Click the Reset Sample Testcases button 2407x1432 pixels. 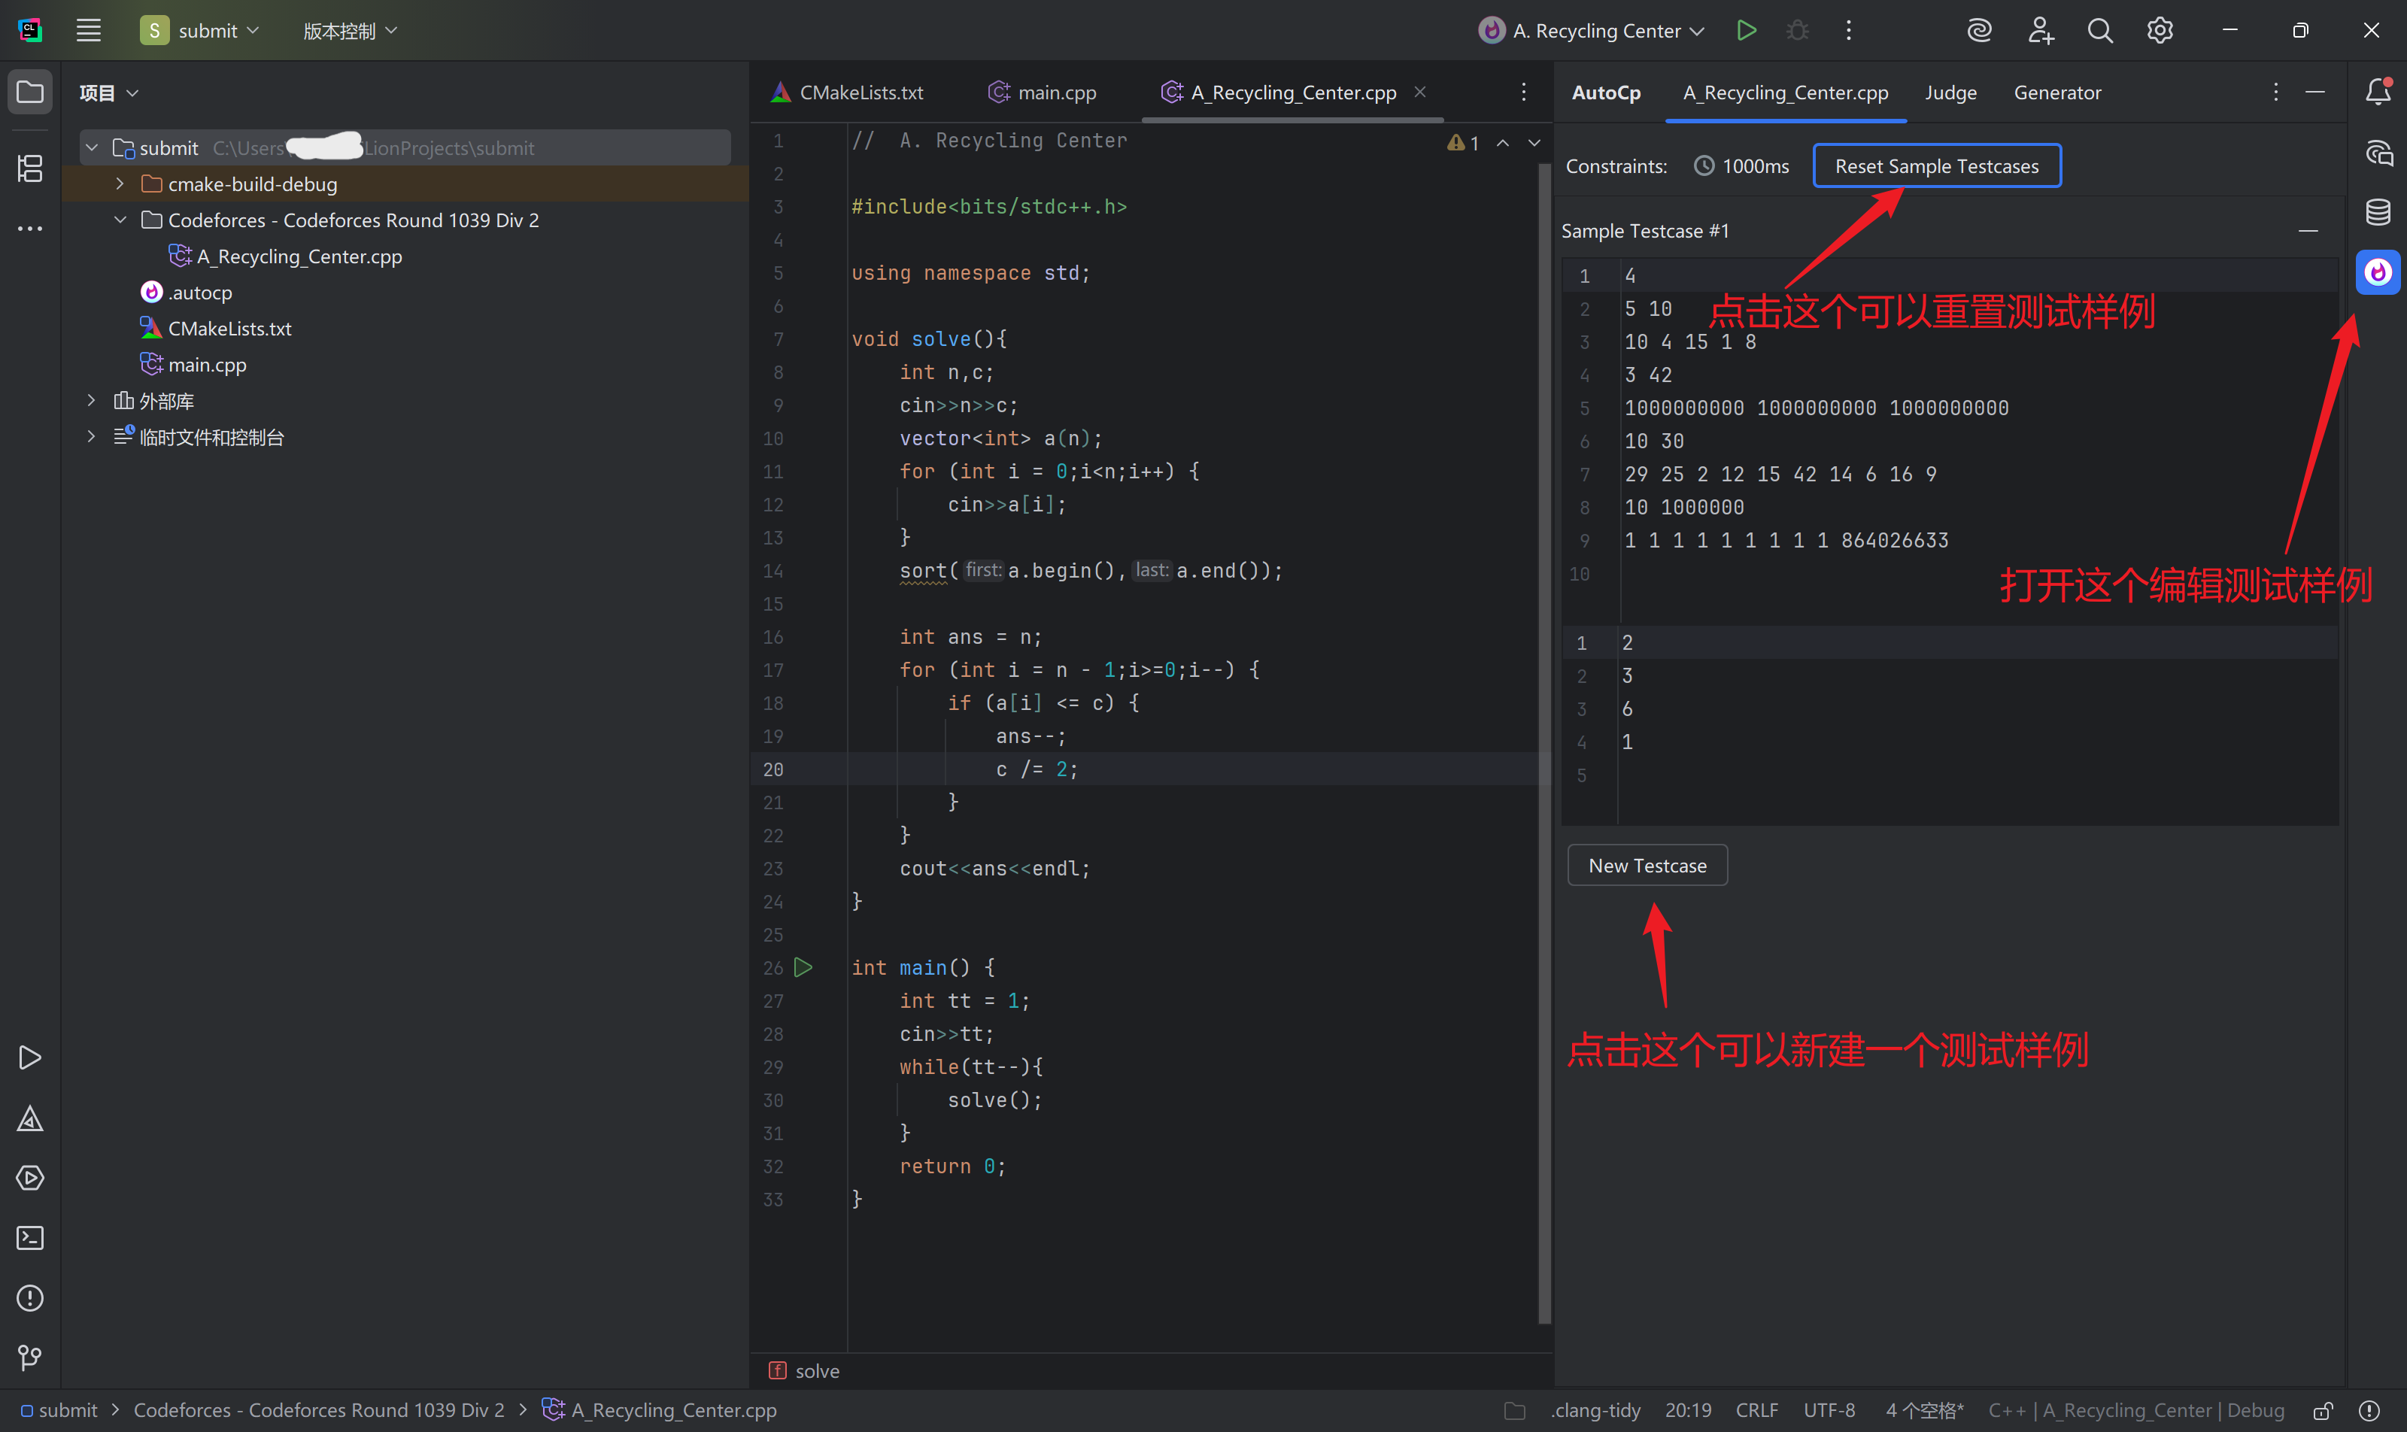point(1936,166)
